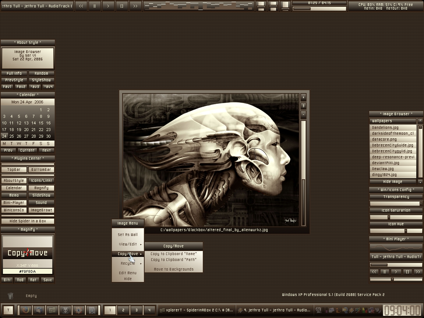Click the Image Browser file list scrollbar
Image resolution: width=424 pixels, height=318 pixels.
pos(420,151)
